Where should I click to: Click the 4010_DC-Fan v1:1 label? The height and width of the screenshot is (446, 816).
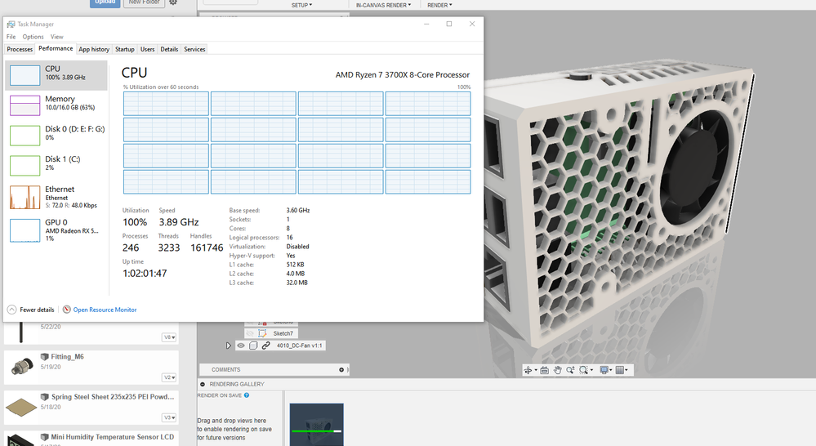(x=299, y=346)
